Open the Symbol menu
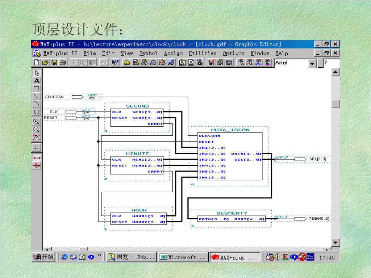 click(x=148, y=53)
